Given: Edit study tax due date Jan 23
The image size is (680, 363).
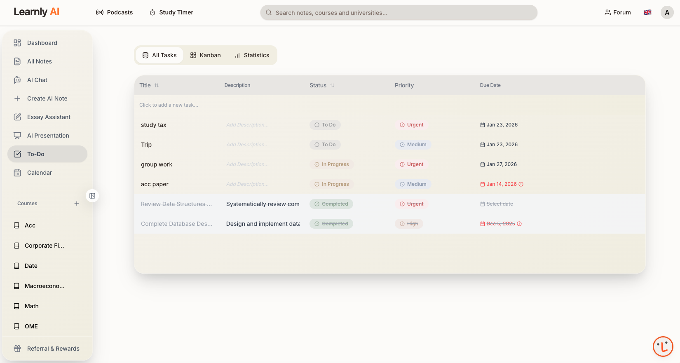Looking at the screenshot, I should click(x=499, y=125).
